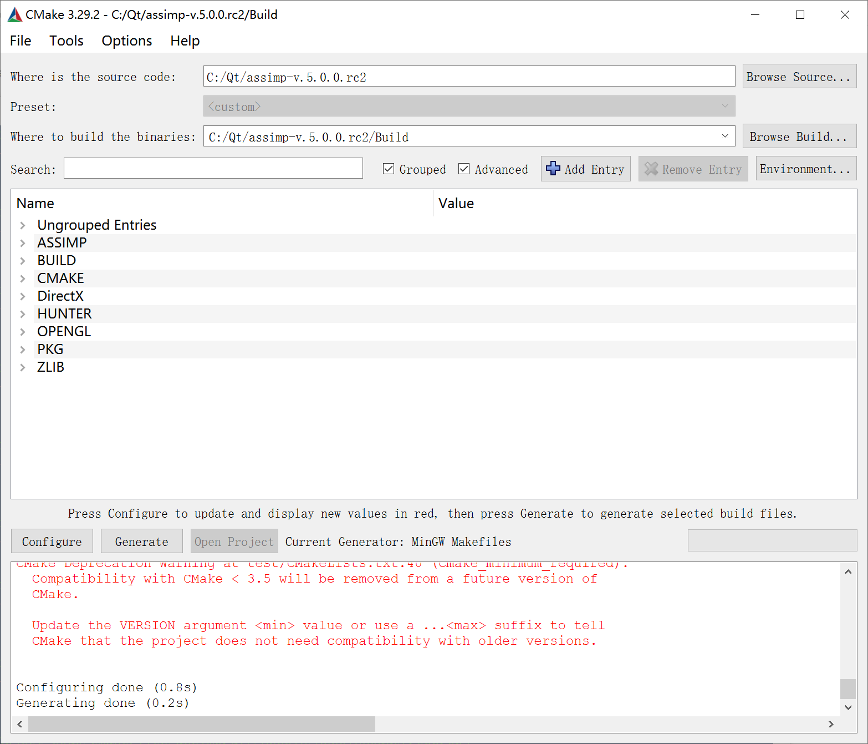Open the File menu
This screenshot has width=868, height=744.
click(x=21, y=41)
